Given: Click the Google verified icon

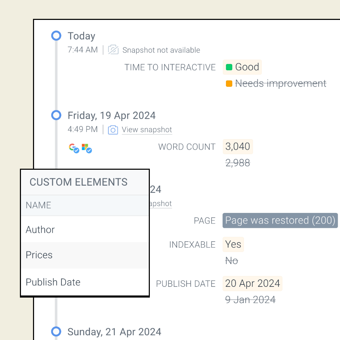Looking at the screenshot, I should pos(74,148).
